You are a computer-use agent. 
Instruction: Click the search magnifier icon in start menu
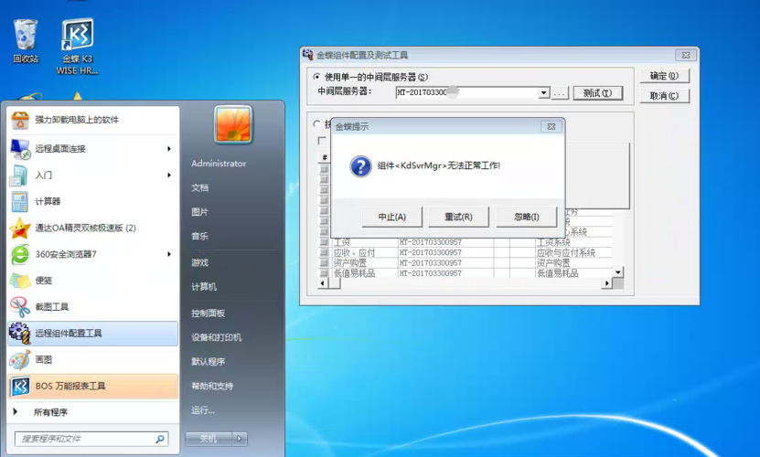pyautogui.click(x=159, y=439)
